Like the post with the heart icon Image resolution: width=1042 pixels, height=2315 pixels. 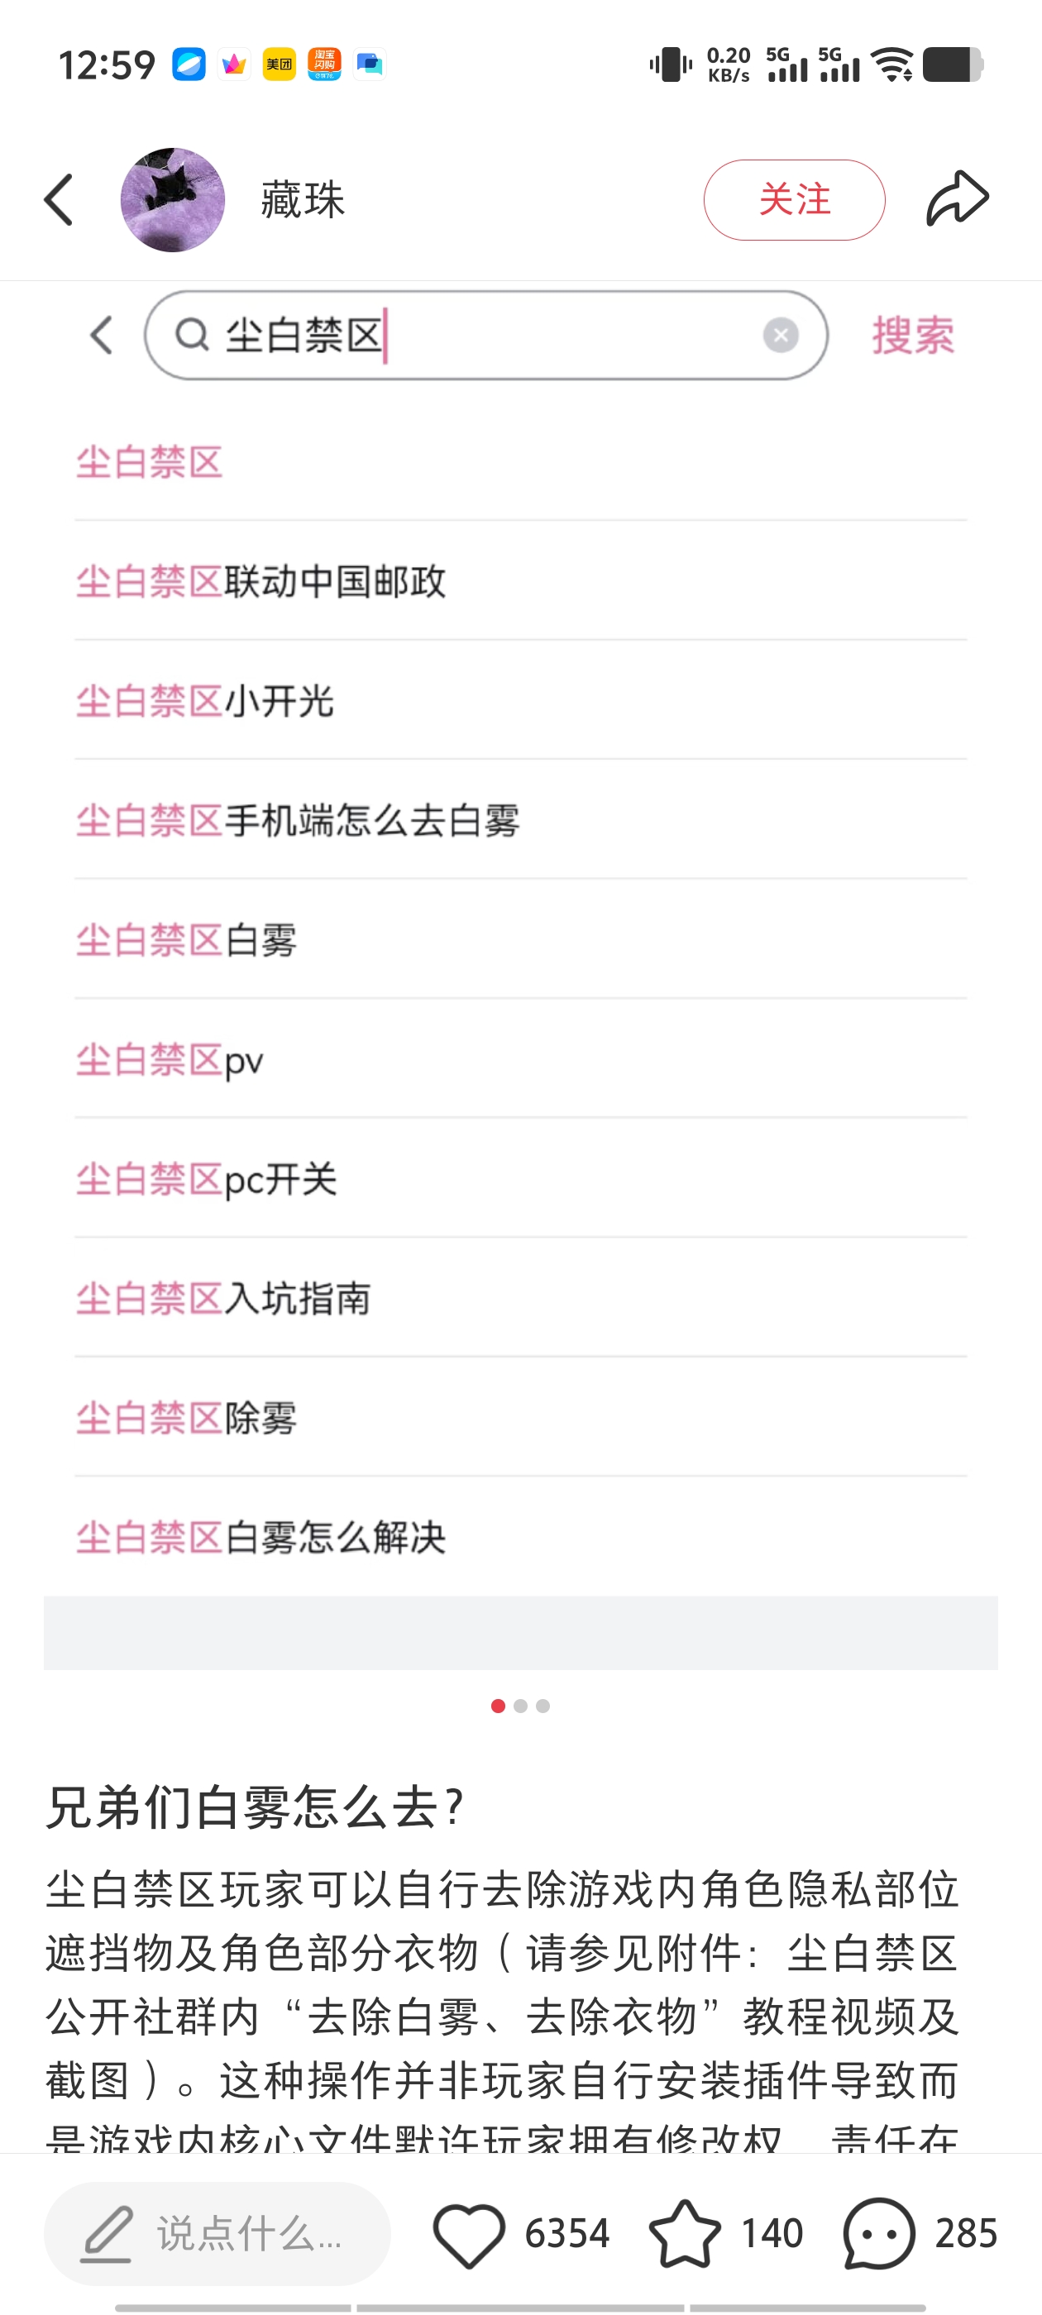coord(468,2234)
